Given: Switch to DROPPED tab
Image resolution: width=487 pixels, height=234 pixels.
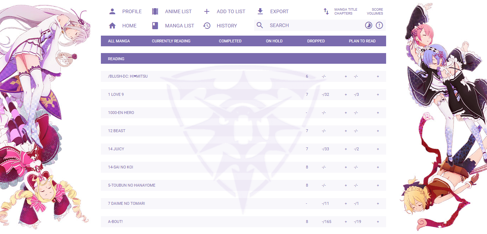Looking at the screenshot, I should (316, 41).
